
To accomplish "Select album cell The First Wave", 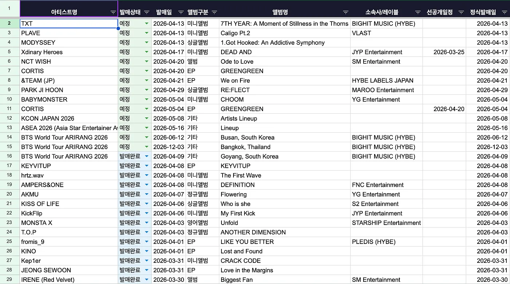I will click(x=285, y=175).
